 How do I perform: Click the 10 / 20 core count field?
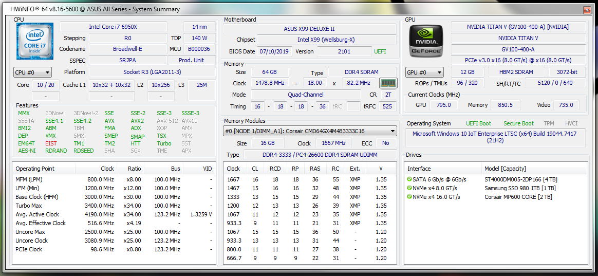pyautogui.click(x=46, y=85)
